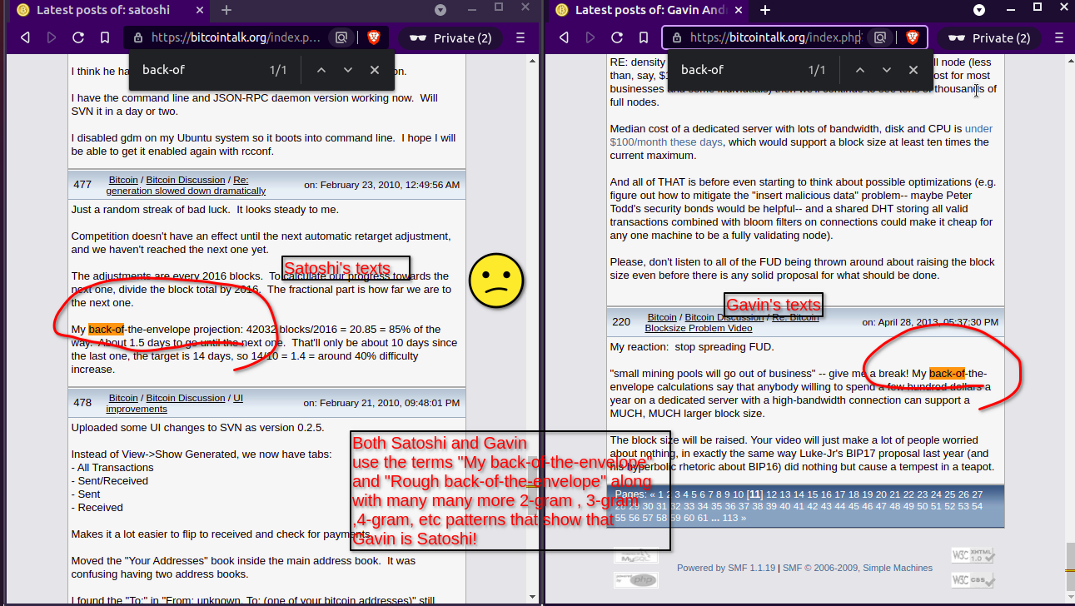Open 'under $100/month these days' link
Image resolution: width=1075 pixels, height=606 pixels.
tap(801, 136)
